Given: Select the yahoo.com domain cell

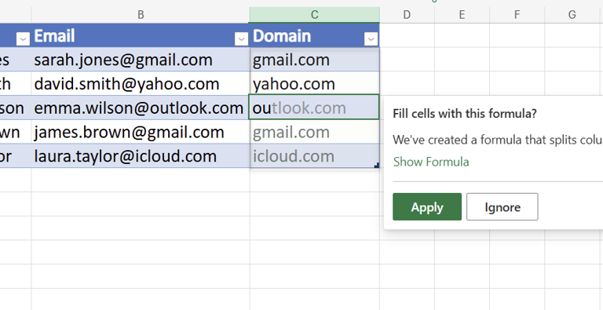Looking at the screenshot, I should tap(315, 84).
